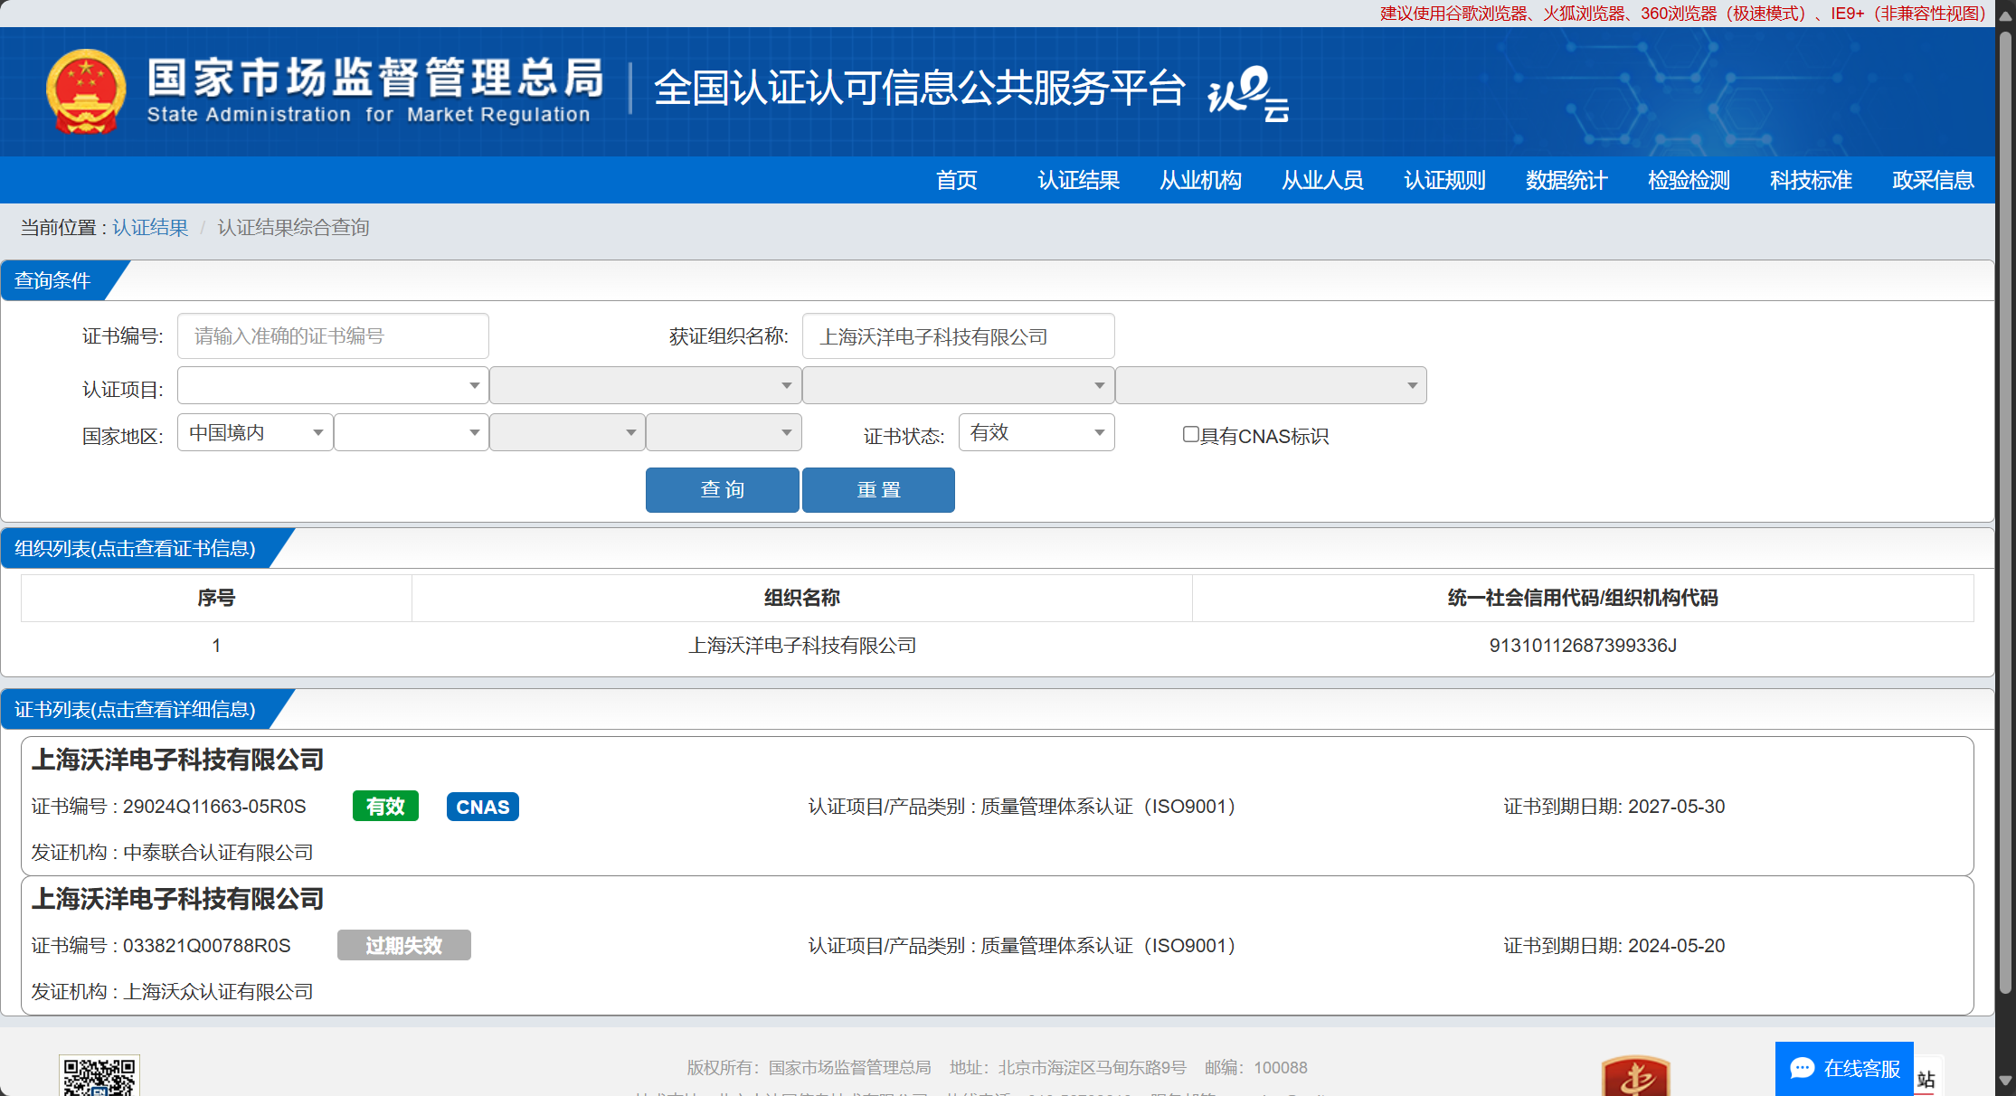Click the 证书编号 input field

coord(333,336)
